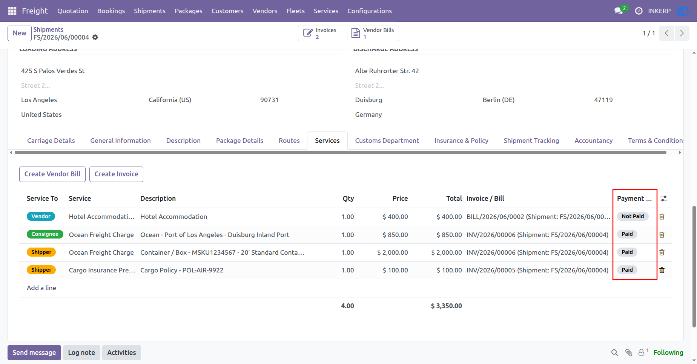Switch to the Routes tab
697x364 pixels.
point(289,141)
